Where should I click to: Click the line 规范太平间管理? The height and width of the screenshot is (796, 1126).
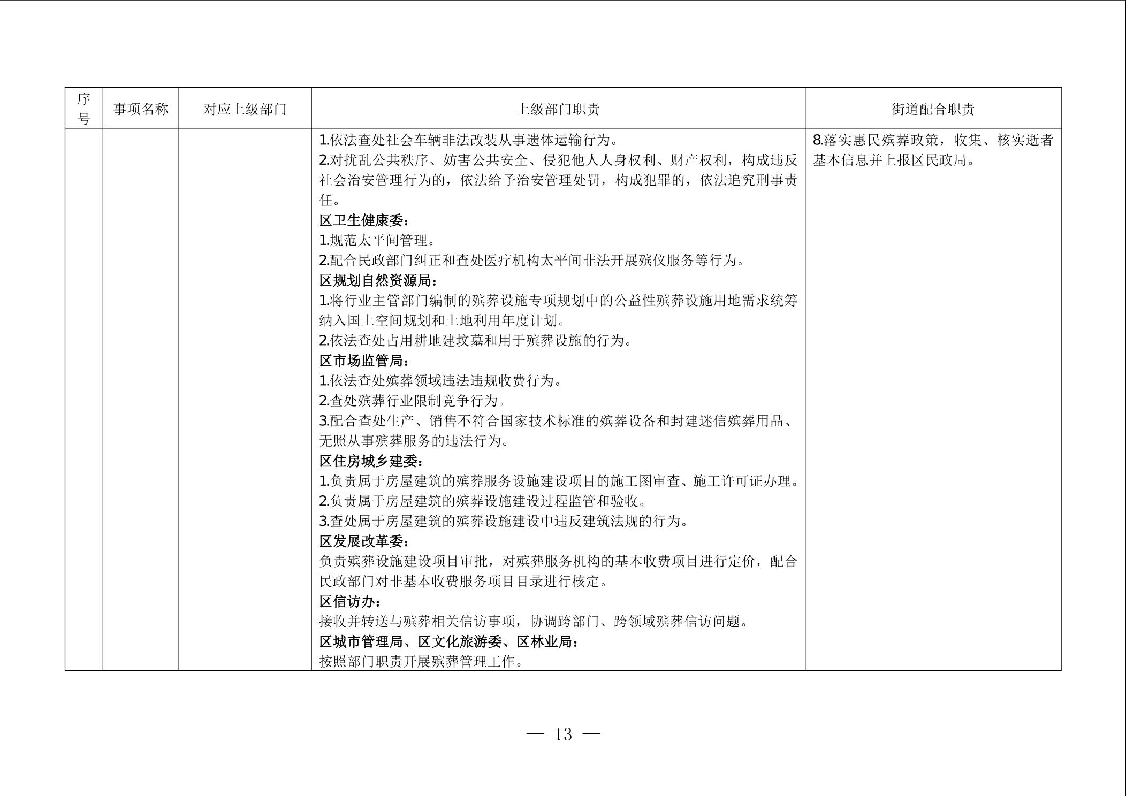click(x=377, y=241)
